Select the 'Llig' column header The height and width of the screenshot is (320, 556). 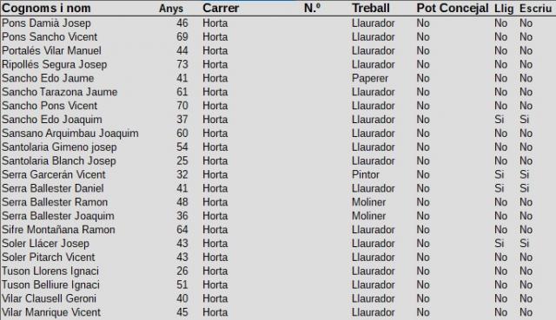coord(504,9)
